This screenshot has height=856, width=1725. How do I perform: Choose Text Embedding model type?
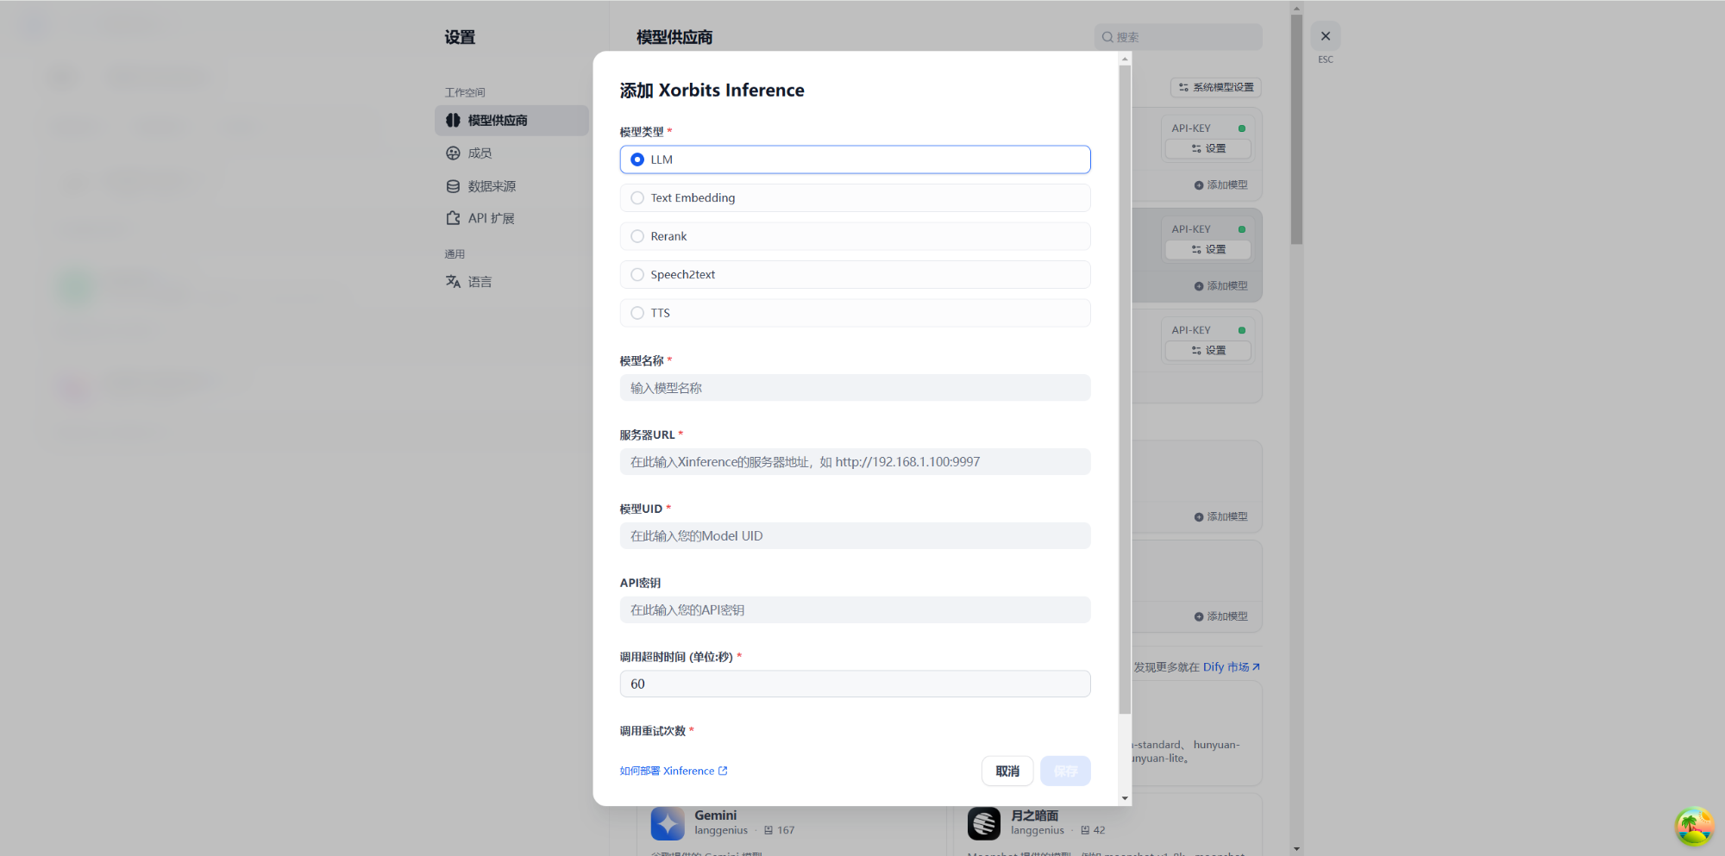855,198
